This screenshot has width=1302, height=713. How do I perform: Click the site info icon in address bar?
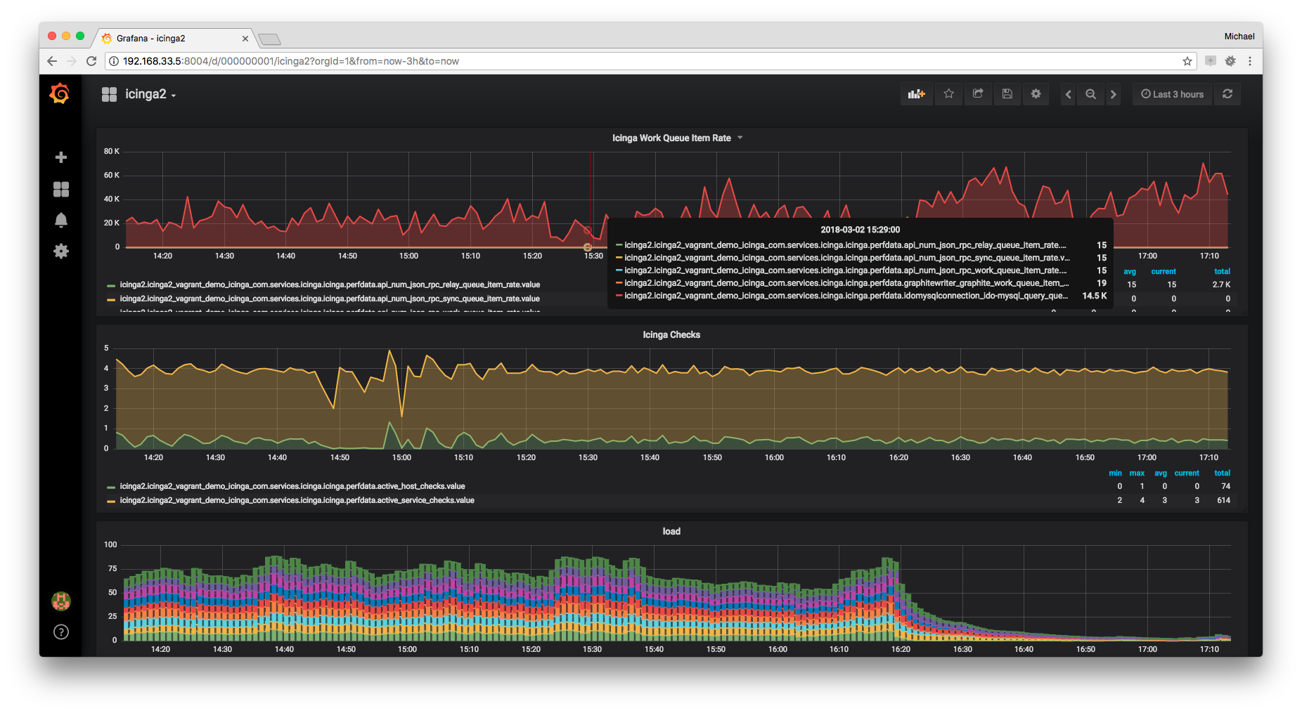pos(114,61)
